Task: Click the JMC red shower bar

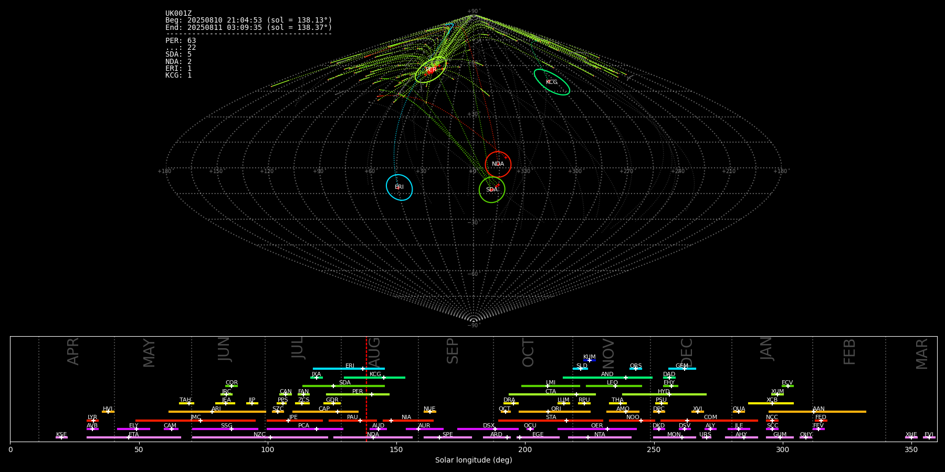Action: [x=196, y=421]
